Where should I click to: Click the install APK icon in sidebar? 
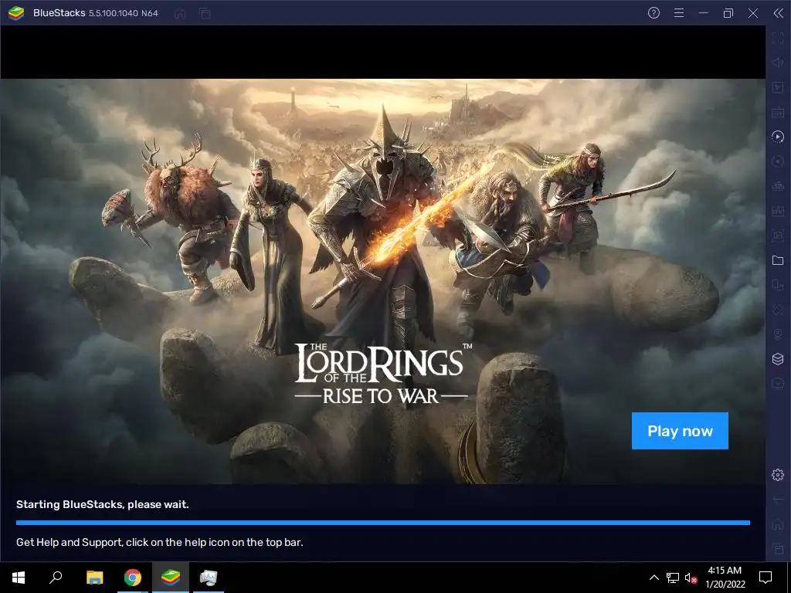(x=778, y=211)
